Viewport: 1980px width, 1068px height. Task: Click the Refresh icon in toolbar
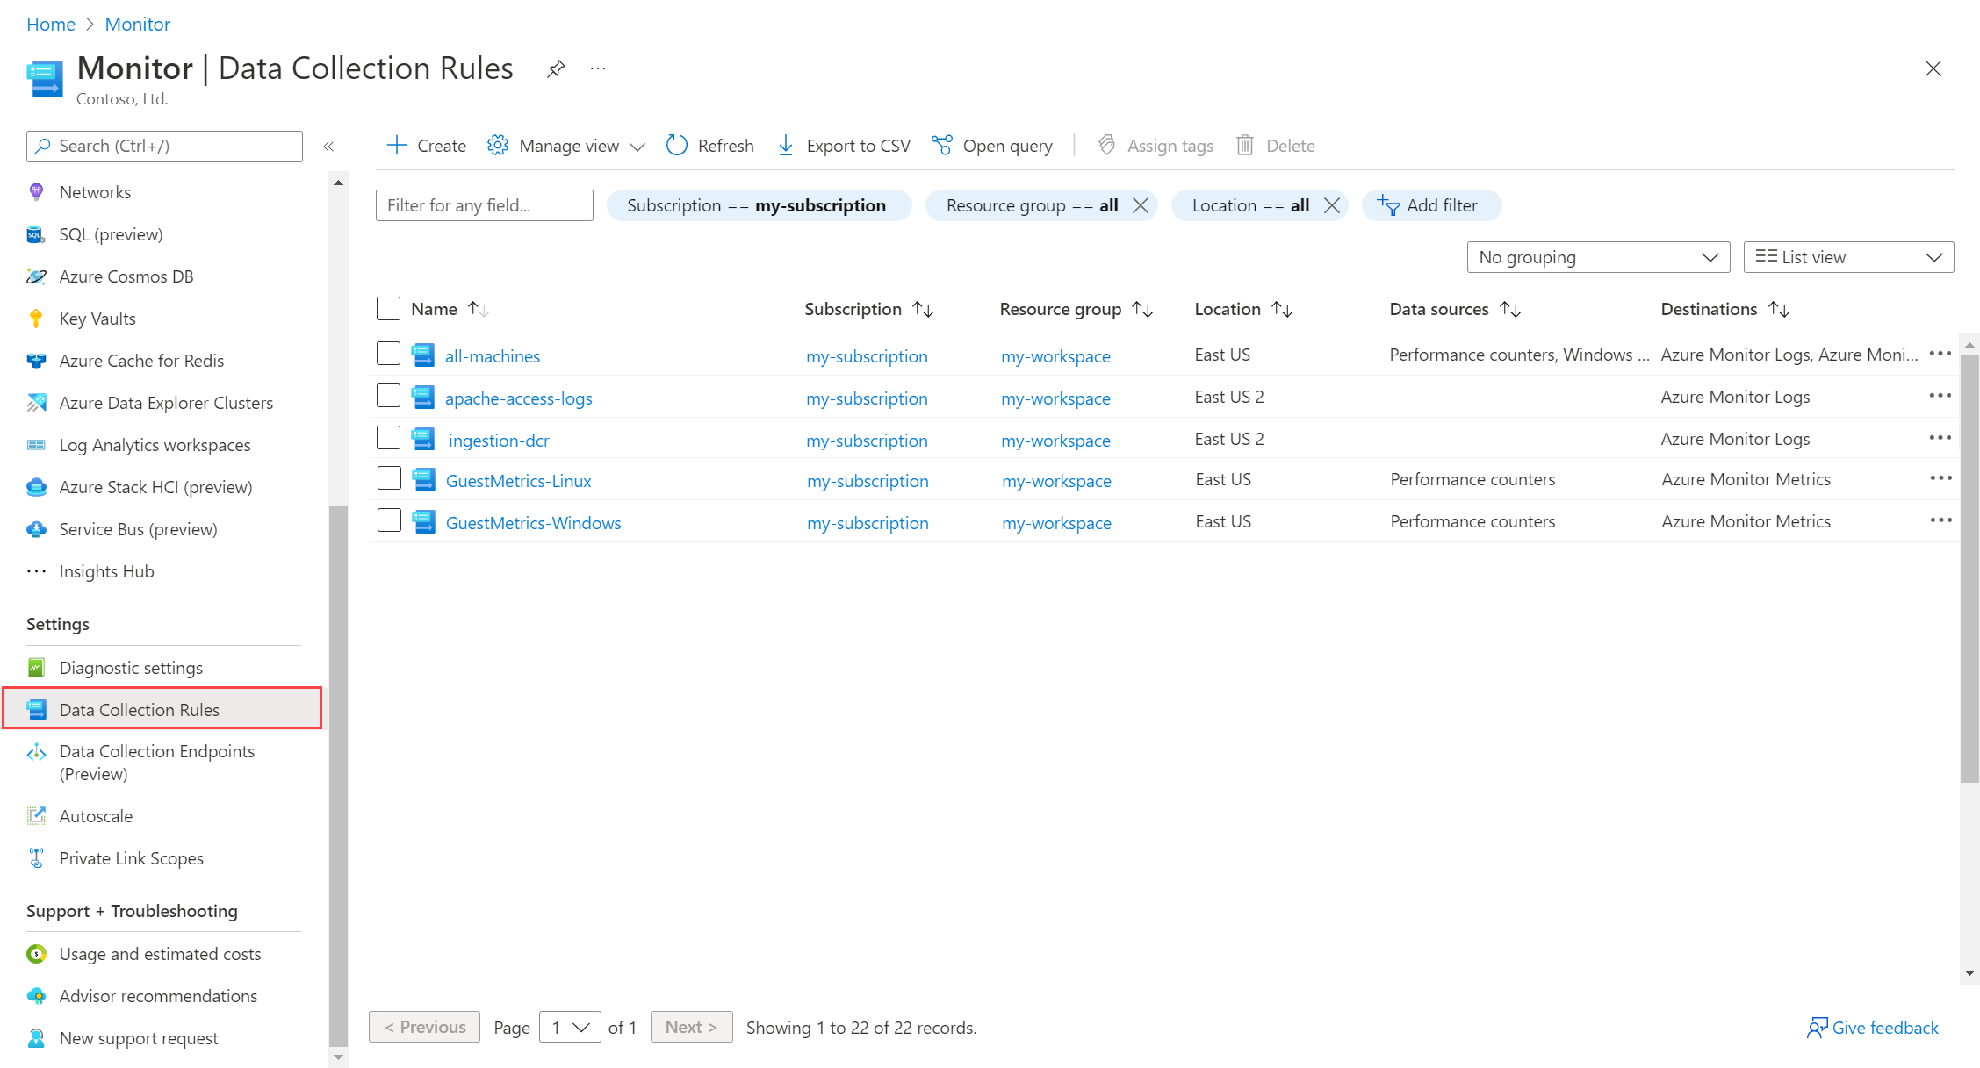[676, 146]
